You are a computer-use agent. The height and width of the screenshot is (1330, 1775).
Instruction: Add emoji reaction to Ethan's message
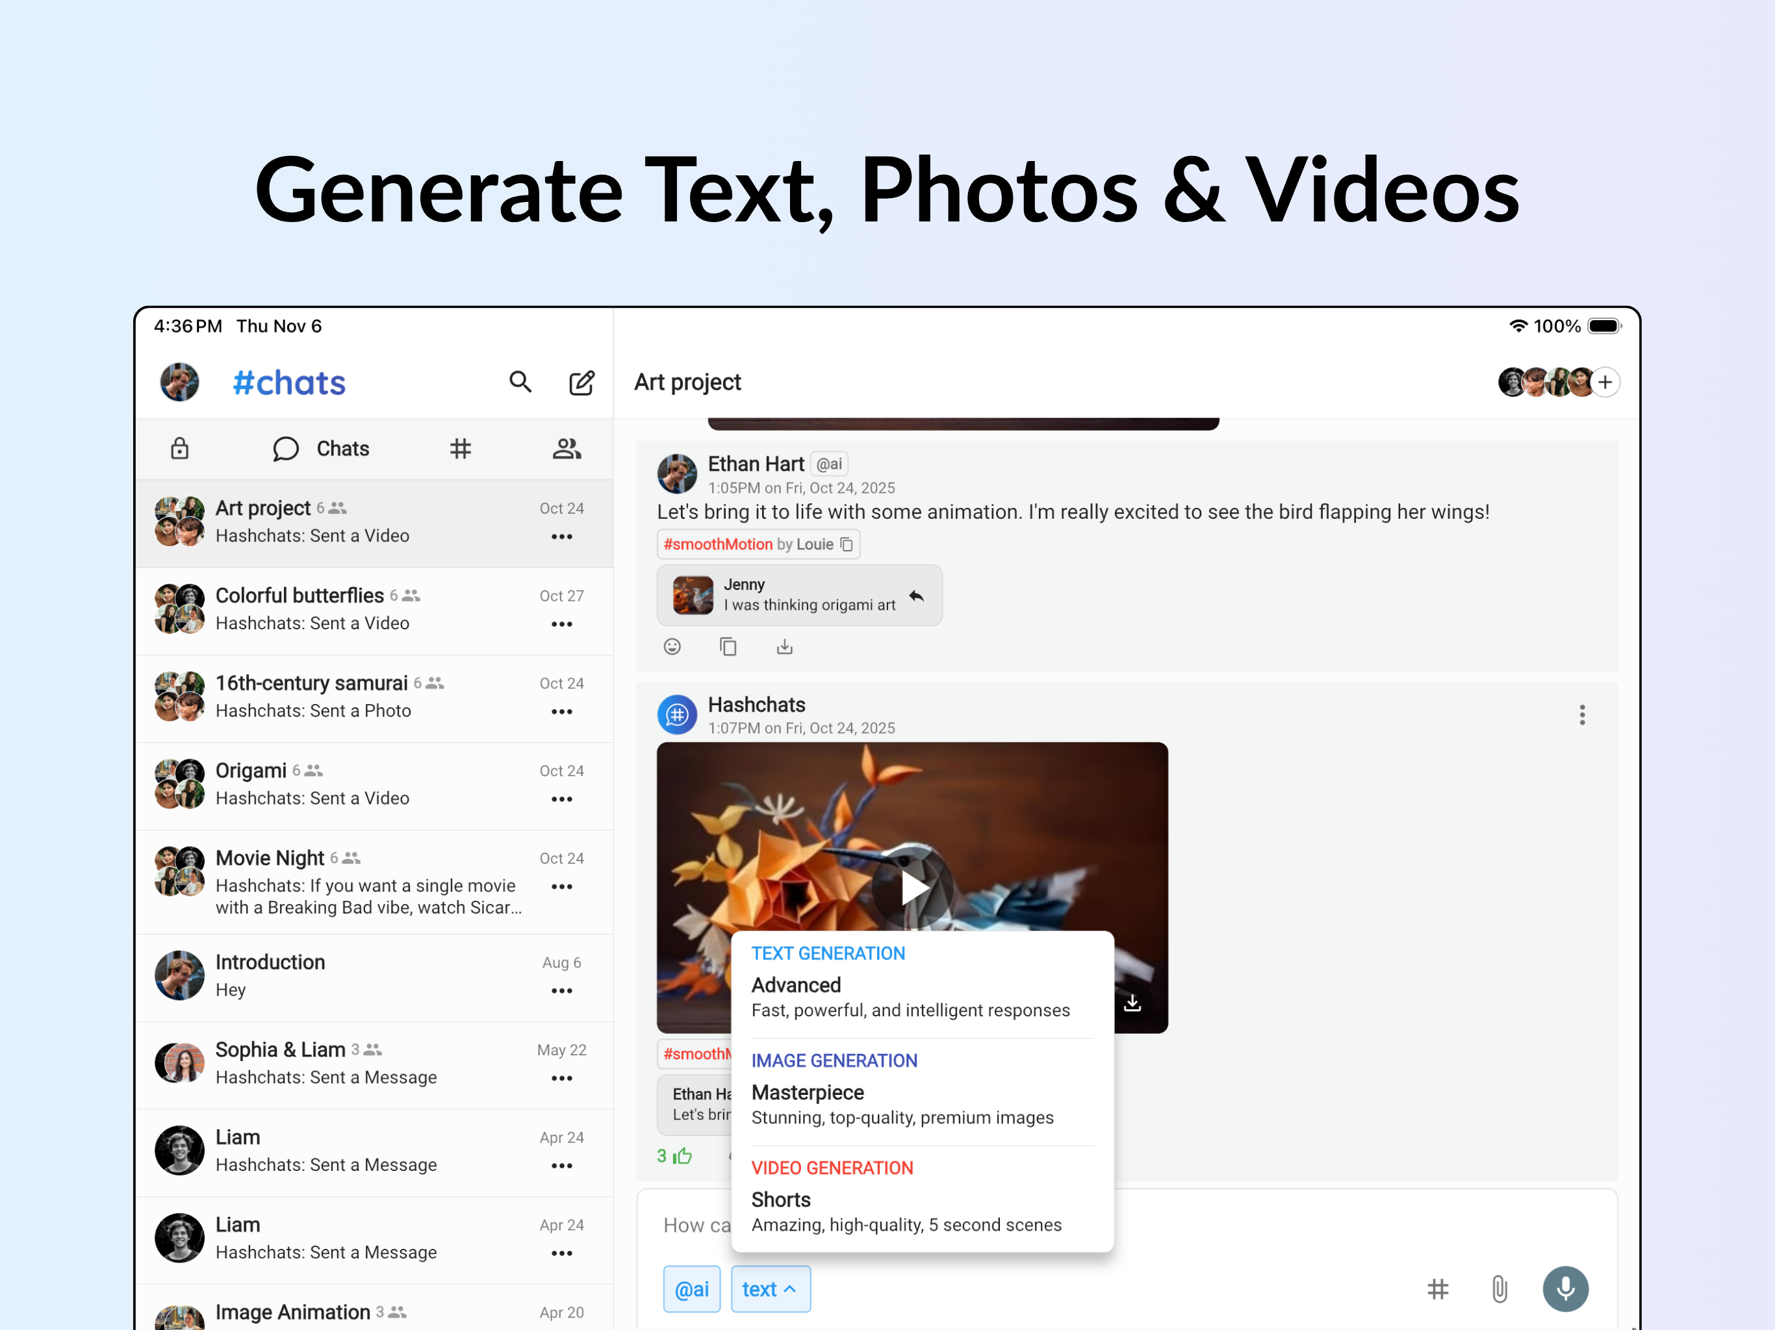coord(672,647)
